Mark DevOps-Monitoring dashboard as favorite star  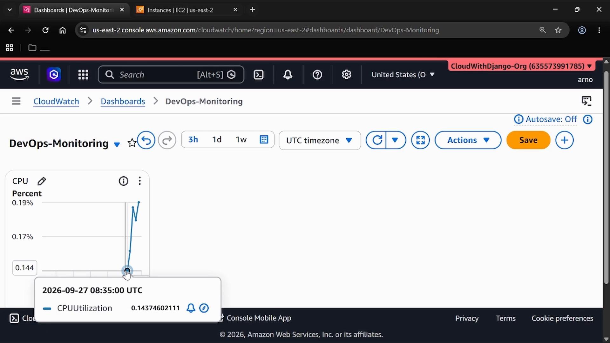pyautogui.click(x=132, y=143)
